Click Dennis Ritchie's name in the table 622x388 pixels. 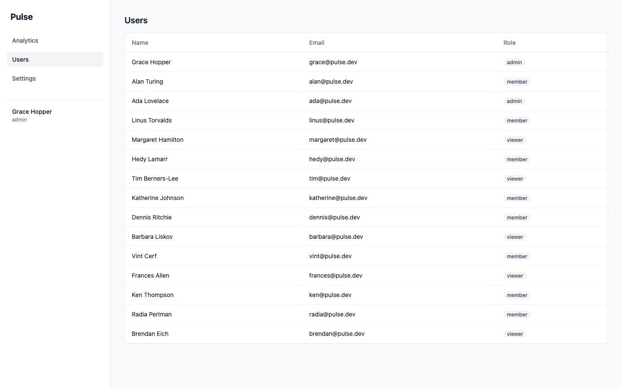click(152, 217)
